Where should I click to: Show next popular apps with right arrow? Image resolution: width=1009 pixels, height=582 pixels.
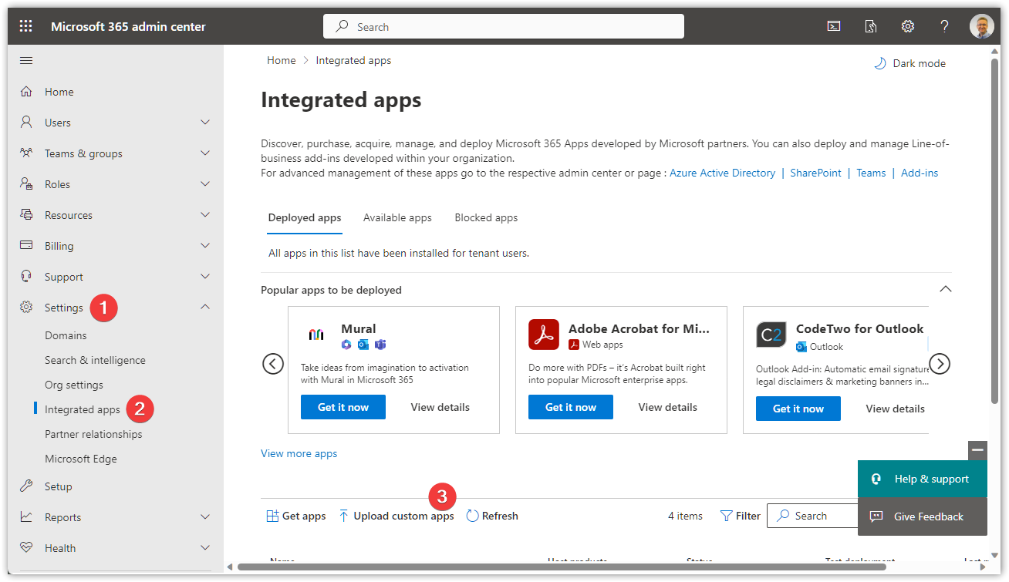point(940,364)
